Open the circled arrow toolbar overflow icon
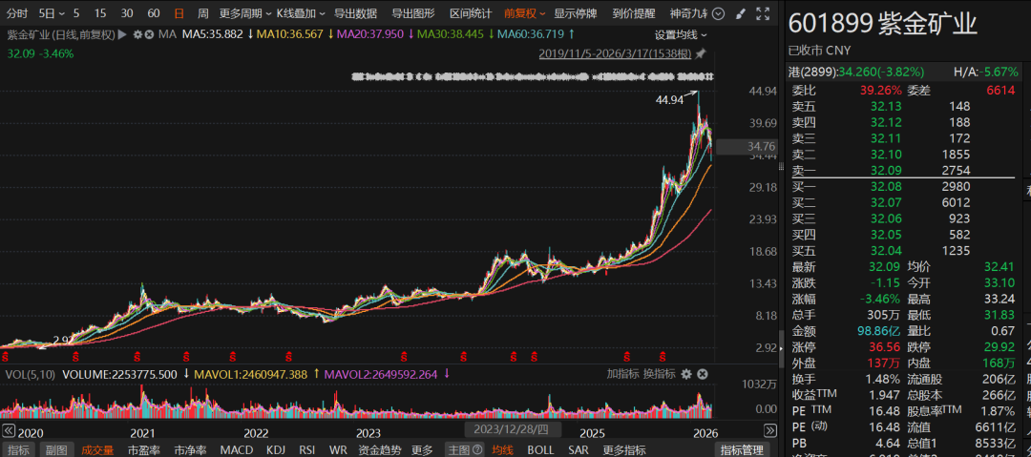The height and width of the screenshot is (457, 1031). (x=719, y=14)
